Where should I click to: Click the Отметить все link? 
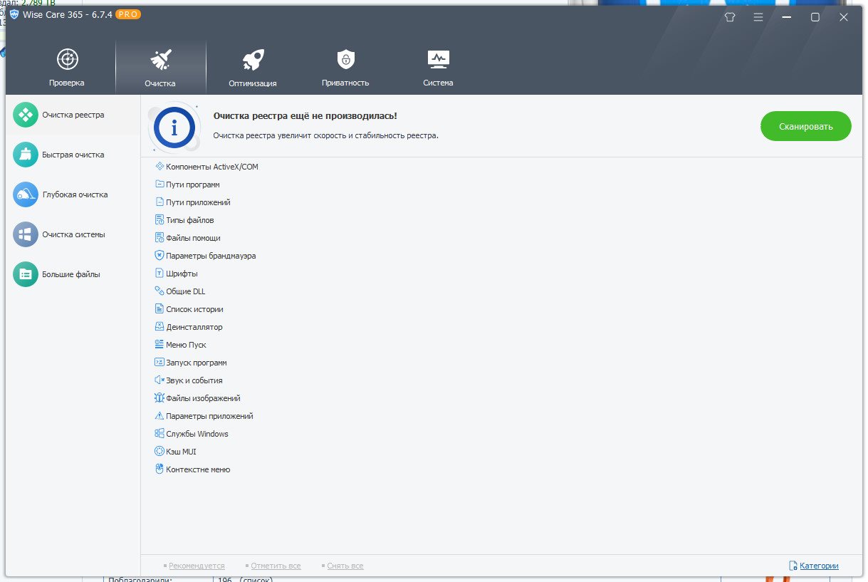[276, 566]
